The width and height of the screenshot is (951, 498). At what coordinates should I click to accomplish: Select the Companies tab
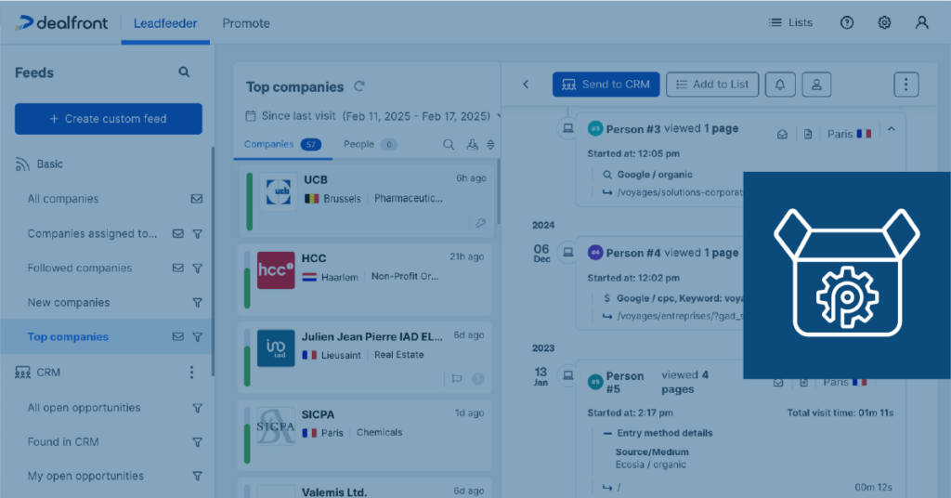point(282,144)
